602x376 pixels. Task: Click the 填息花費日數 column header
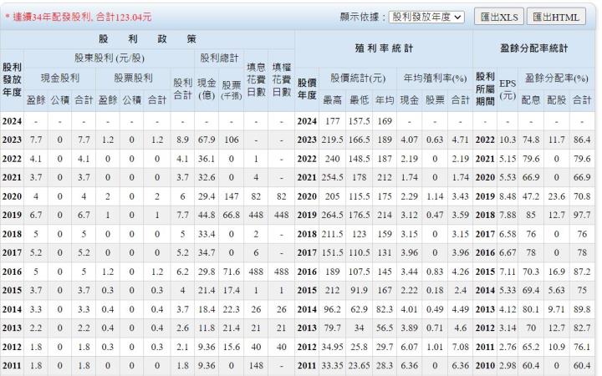[256, 80]
